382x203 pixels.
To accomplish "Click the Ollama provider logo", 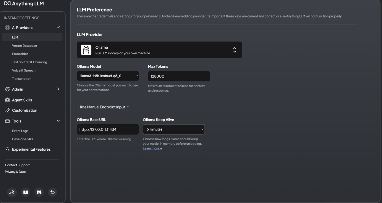I will click(x=86, y=49).
